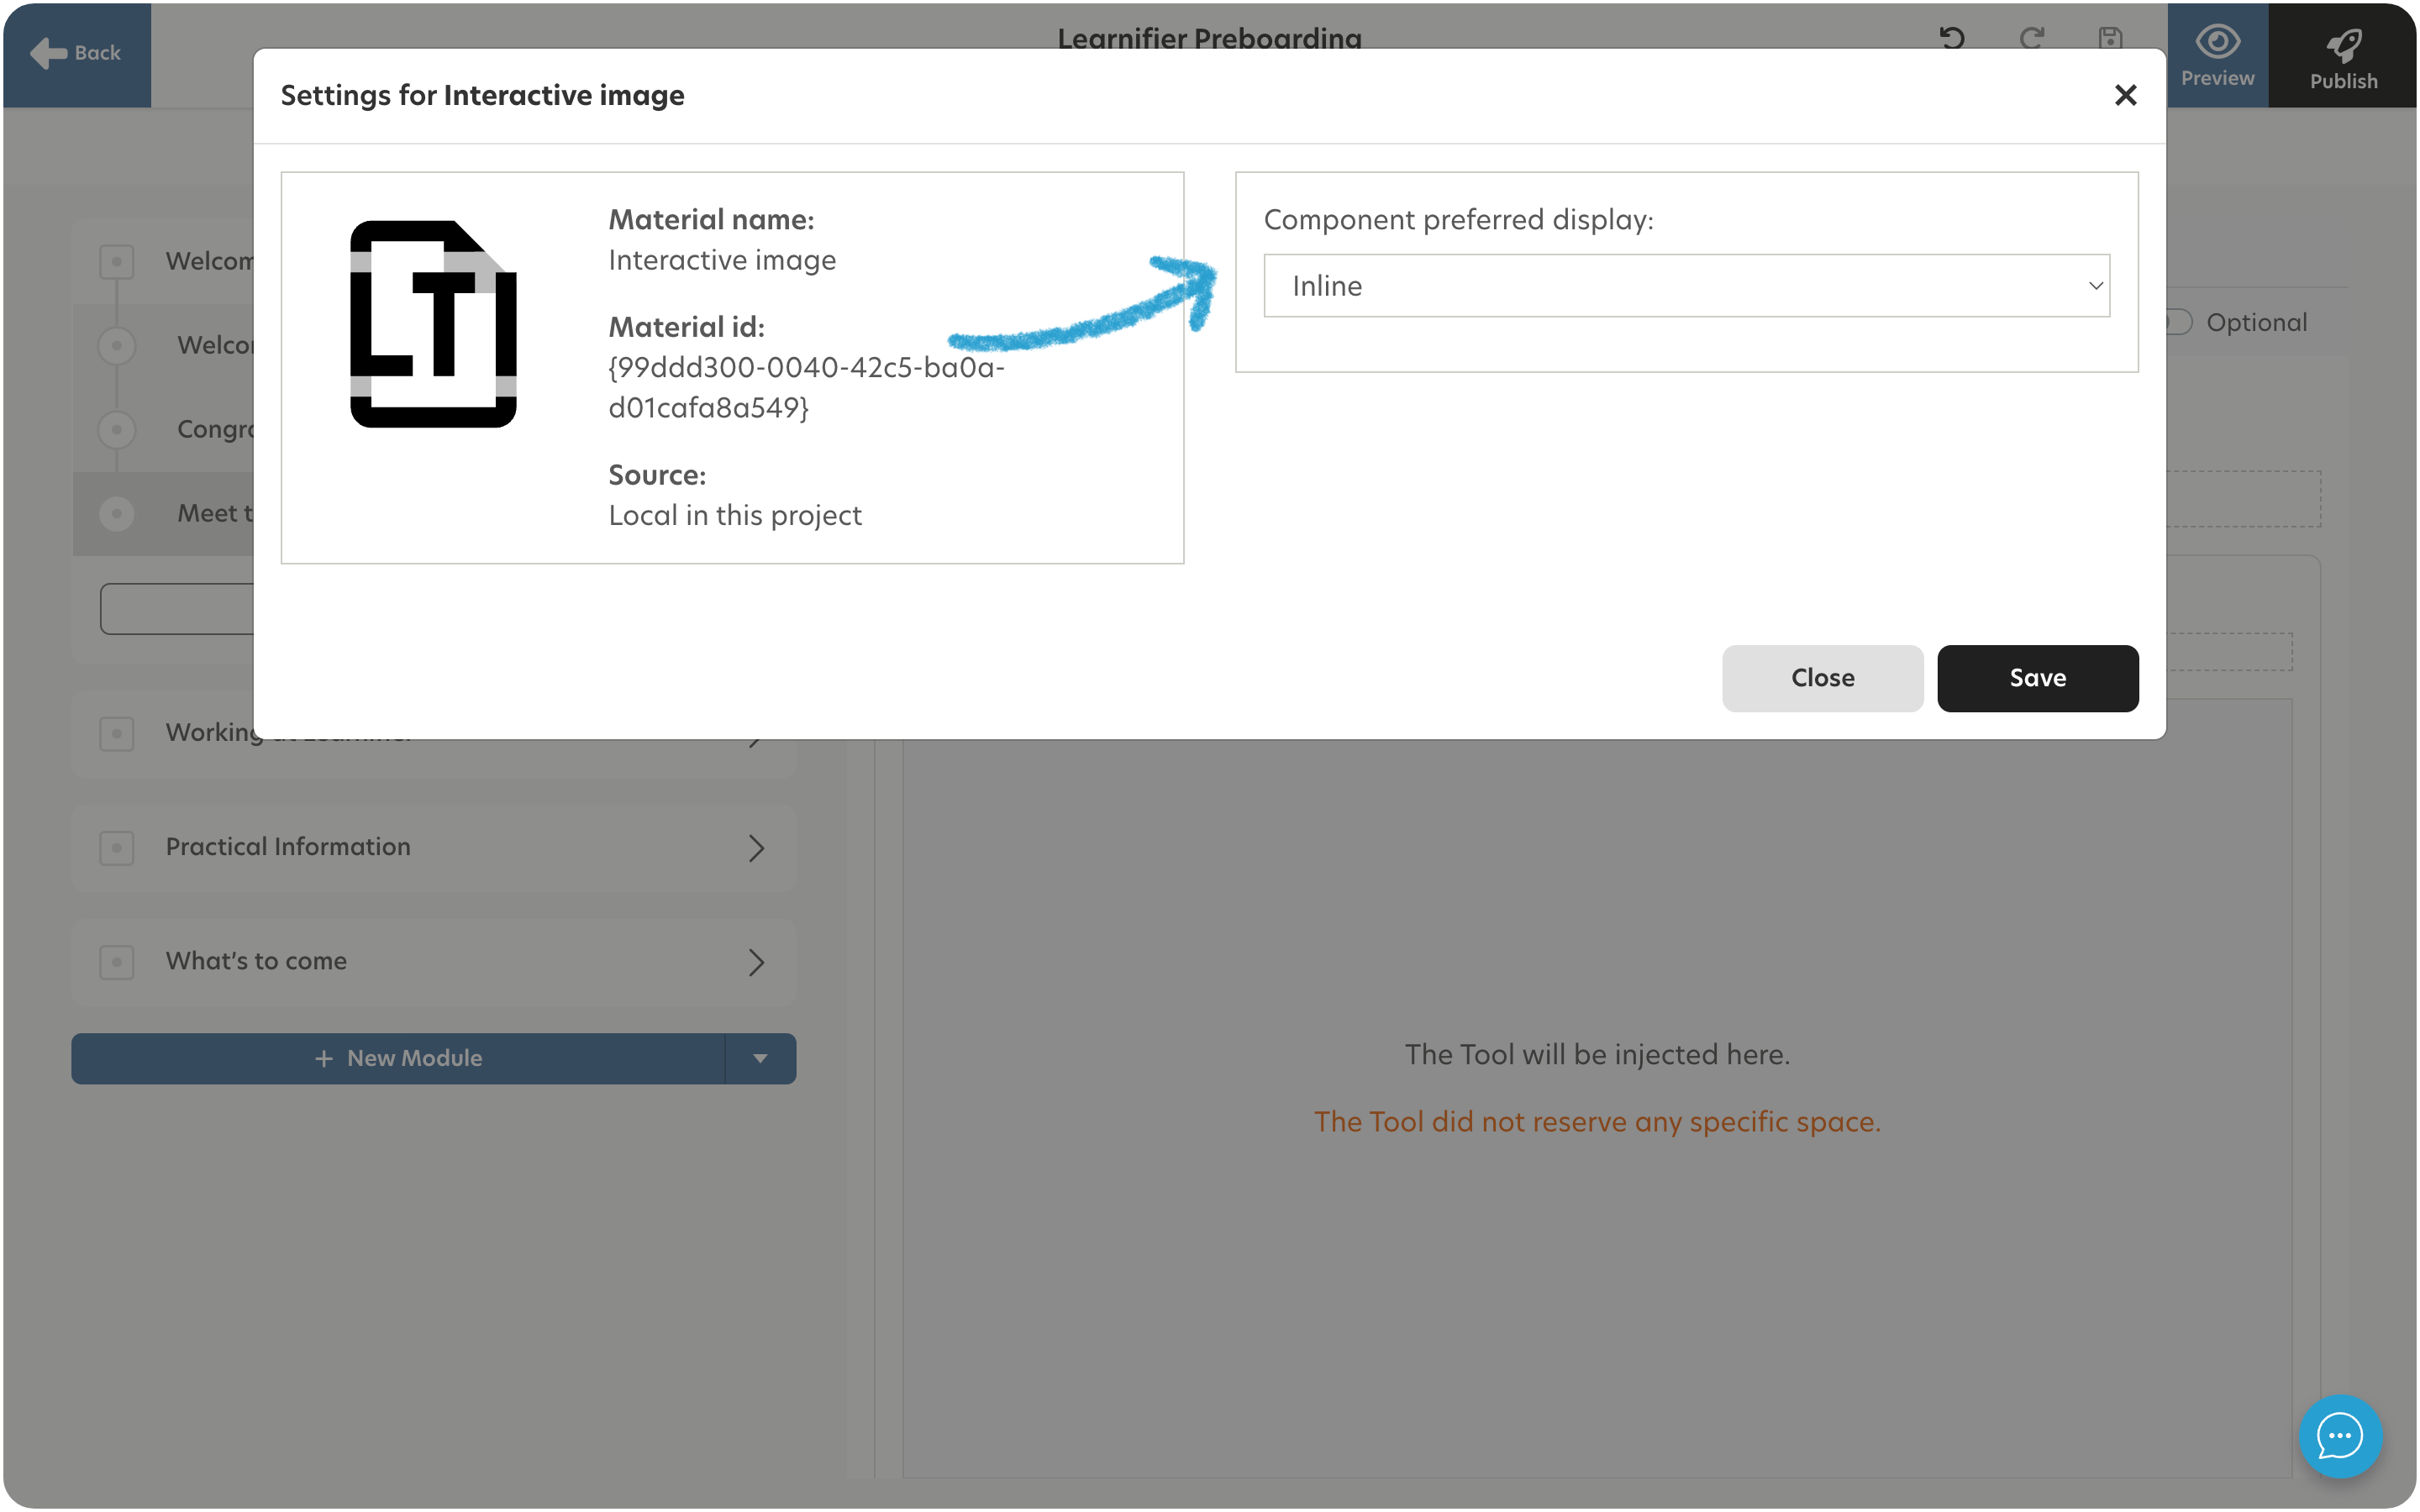The image size is (2420, 1512).
Task: Click the 'Local in this project' source text
Action: point(735,515)
